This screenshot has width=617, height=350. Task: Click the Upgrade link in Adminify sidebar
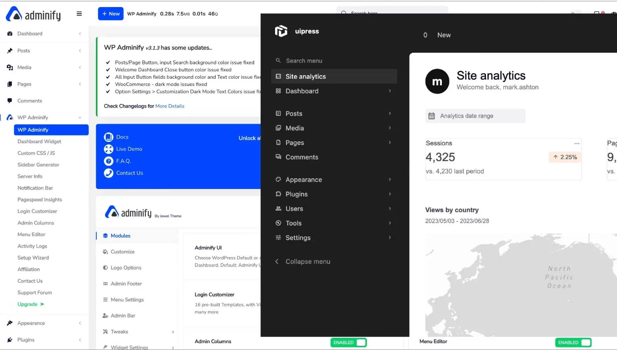pos(31,304)
